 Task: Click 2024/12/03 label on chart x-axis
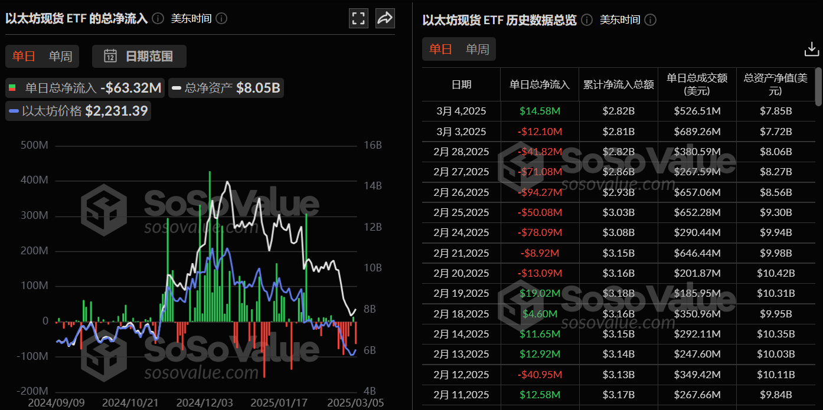(205, 403)
